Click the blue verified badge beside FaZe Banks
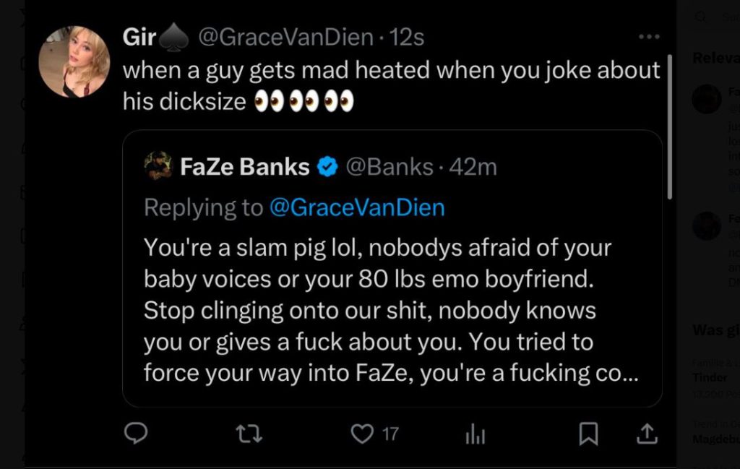Screen dimensions: 740x469 (327, 168)
